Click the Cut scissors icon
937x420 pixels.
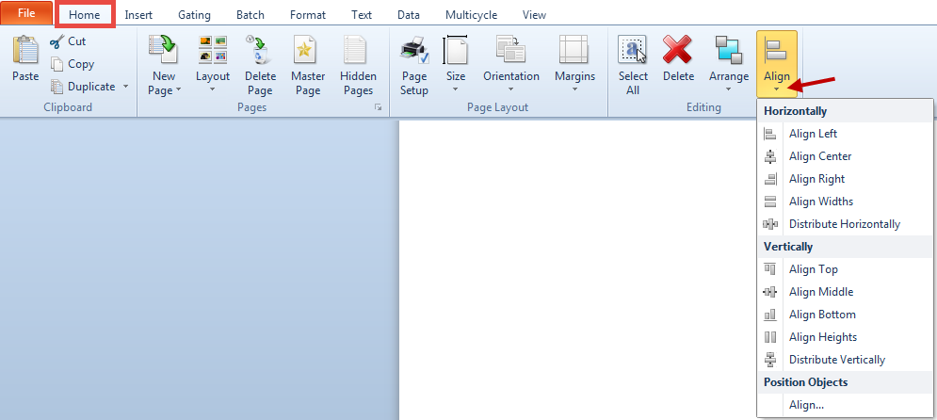point(57,41)
